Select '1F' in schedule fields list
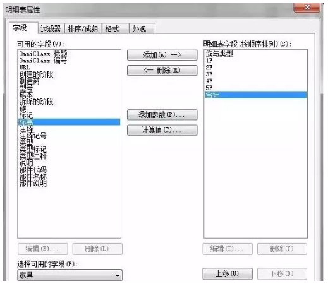The width and height of the screenshot is (328, 284). tap(255, 61)
